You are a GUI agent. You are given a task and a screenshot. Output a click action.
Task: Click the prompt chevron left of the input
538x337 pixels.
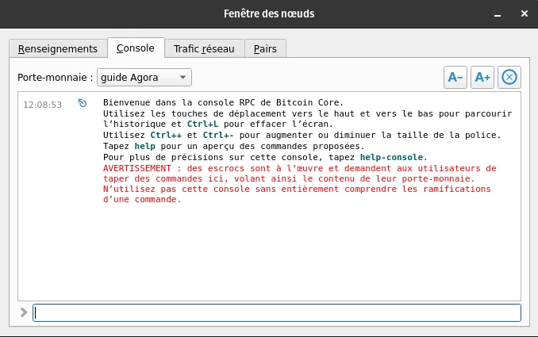(24, 312)
